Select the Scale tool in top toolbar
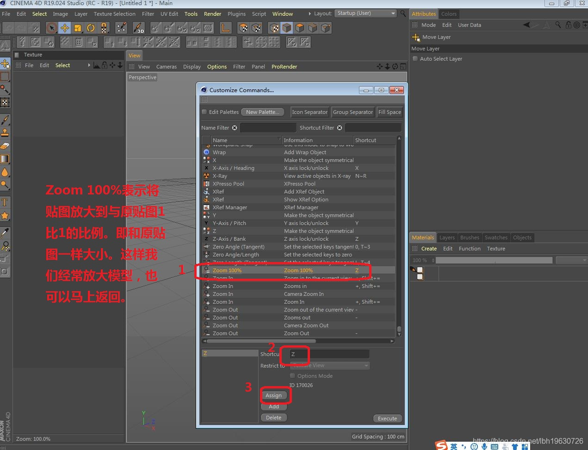The width and height of the screenshot is (588, 450). [x=78, y=28]
